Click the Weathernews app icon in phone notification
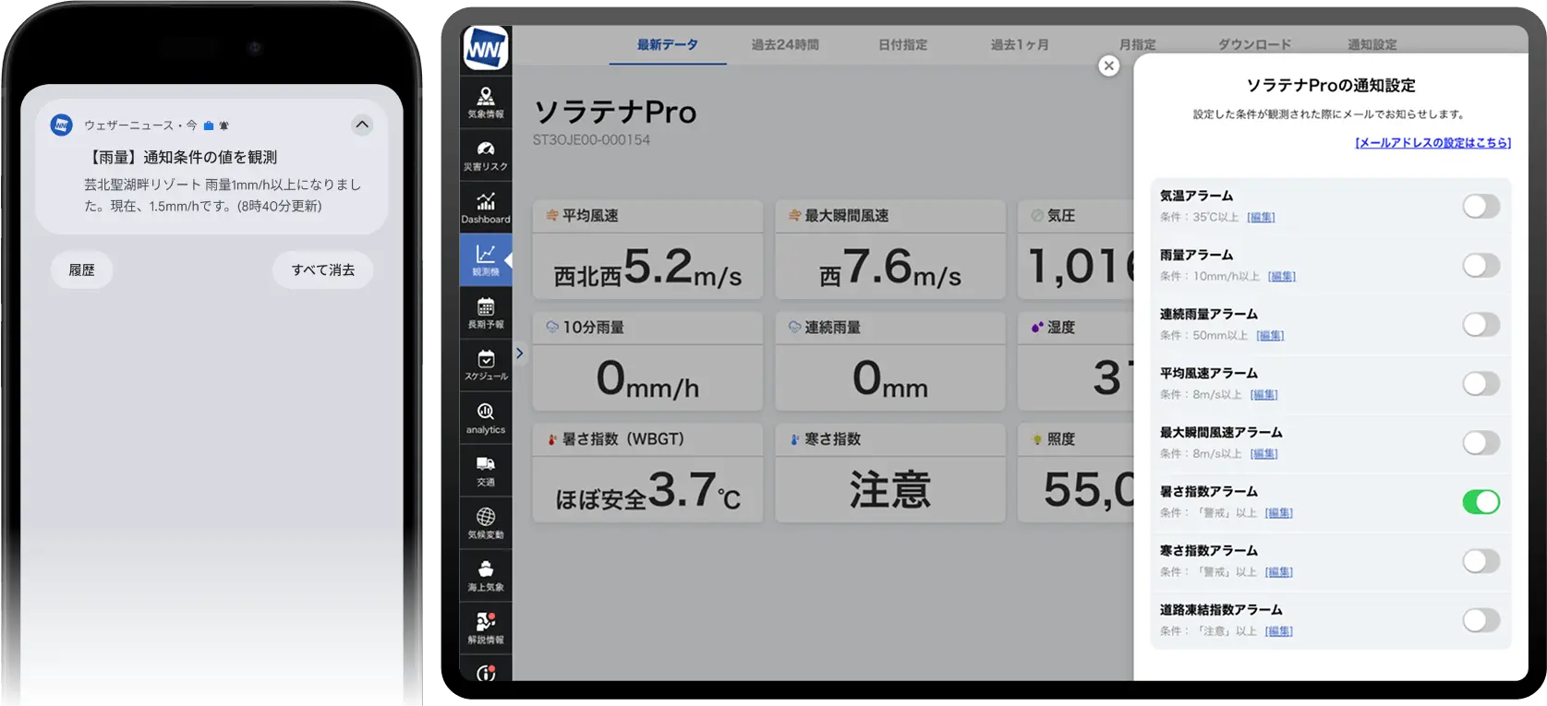1547x706 pixels. point(62,125)
